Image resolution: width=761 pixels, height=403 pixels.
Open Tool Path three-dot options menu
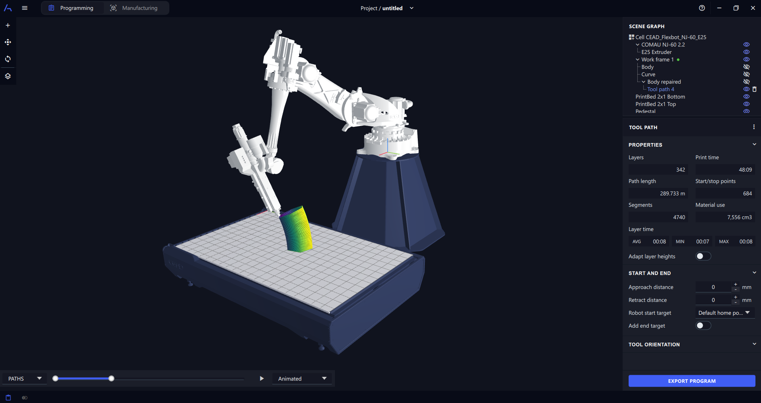(754, 127)
